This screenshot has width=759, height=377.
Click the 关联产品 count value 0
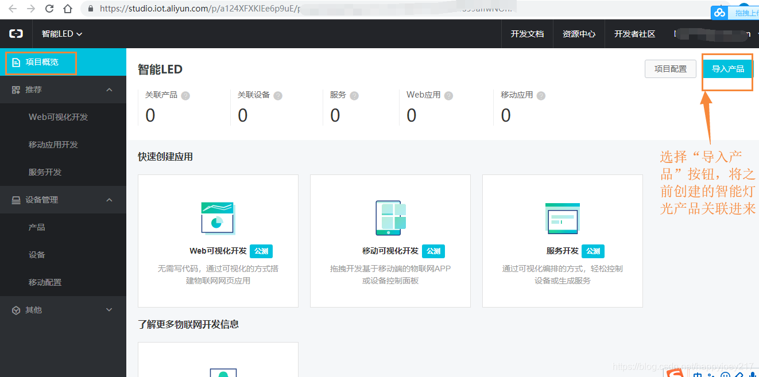[150, 115]
